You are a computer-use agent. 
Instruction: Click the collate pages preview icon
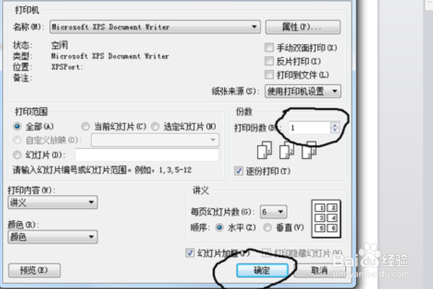point(286,150)
